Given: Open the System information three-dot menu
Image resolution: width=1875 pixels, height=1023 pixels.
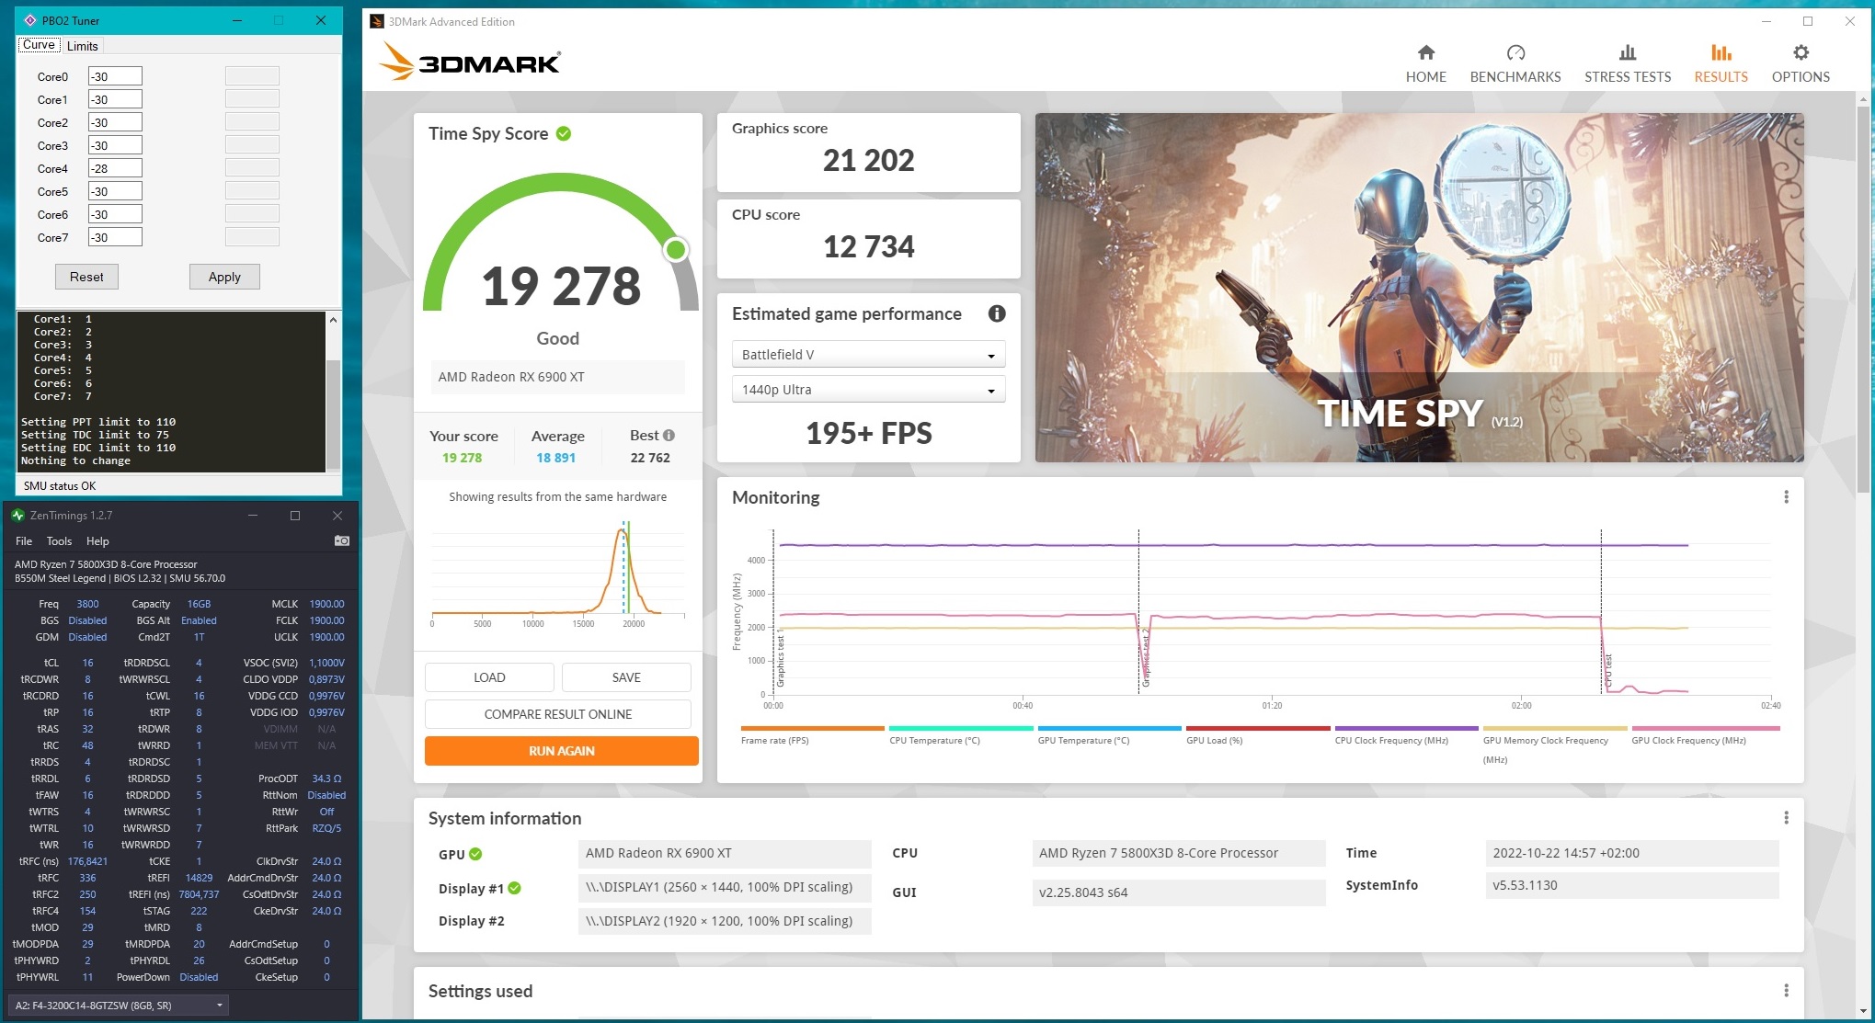Looking at the screenshot, I should (x=1786, y=818).
